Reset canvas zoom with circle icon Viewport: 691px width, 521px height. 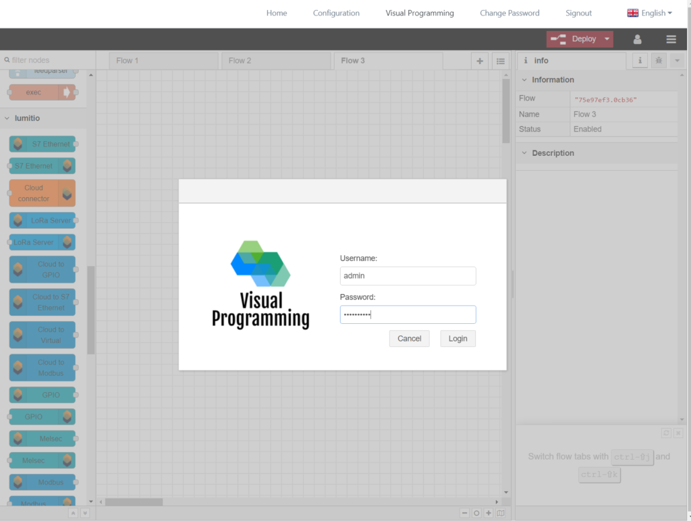476,513
